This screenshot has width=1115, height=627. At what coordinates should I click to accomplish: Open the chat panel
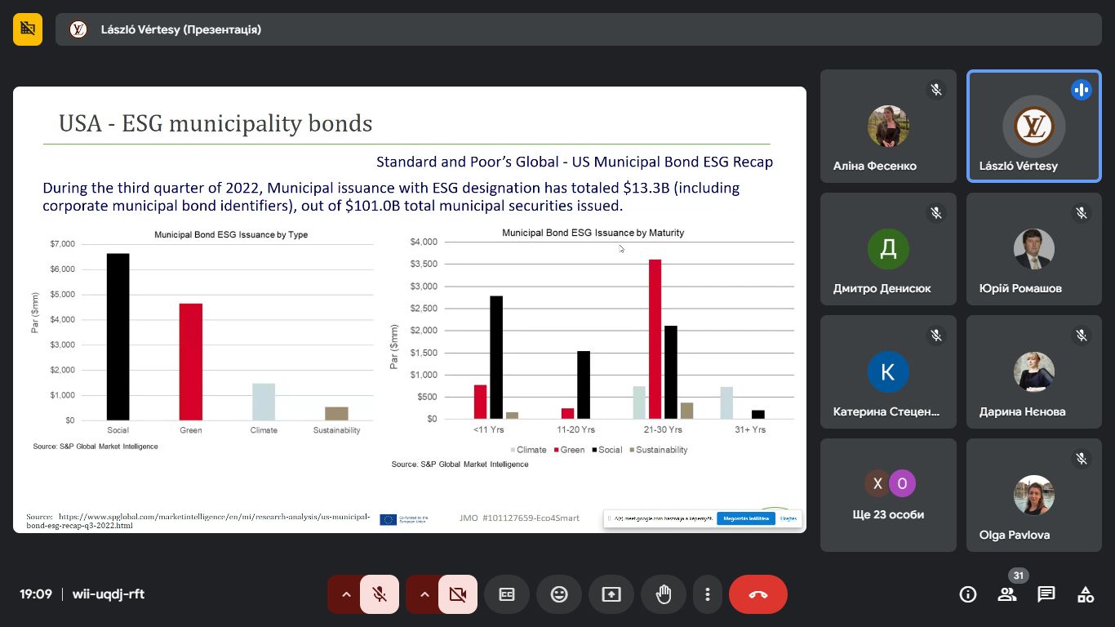pyautogui.click(x=1046, y=594)
